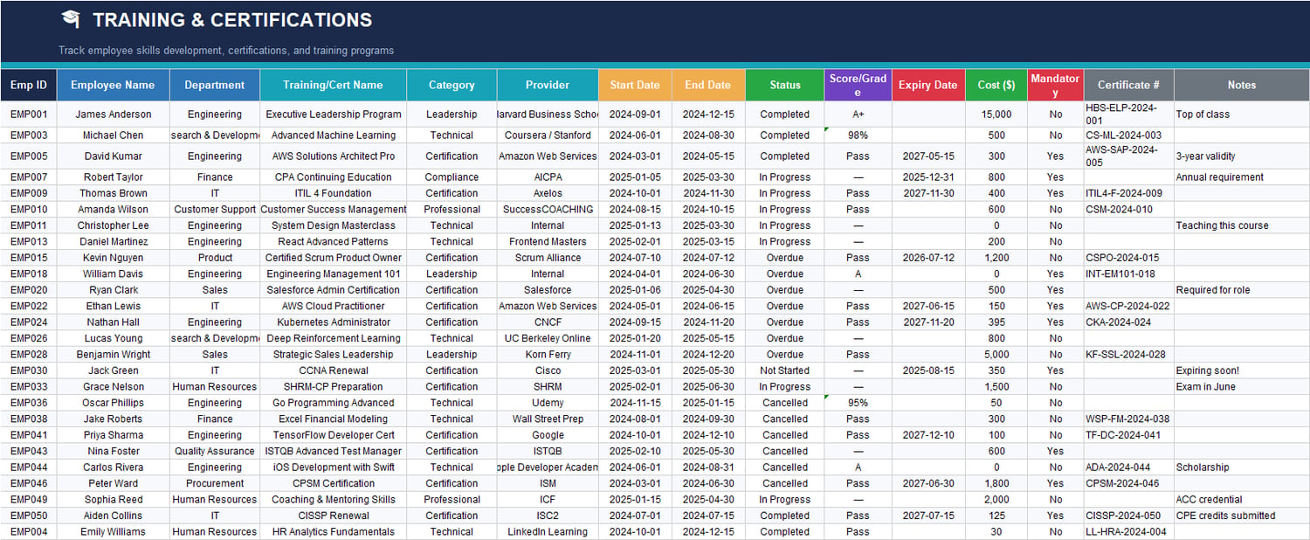Viewport: 1310px width, 540px height.
Task: Click the purple Score/Grade header
Action: pyautogui.click(x=858, y=85)
